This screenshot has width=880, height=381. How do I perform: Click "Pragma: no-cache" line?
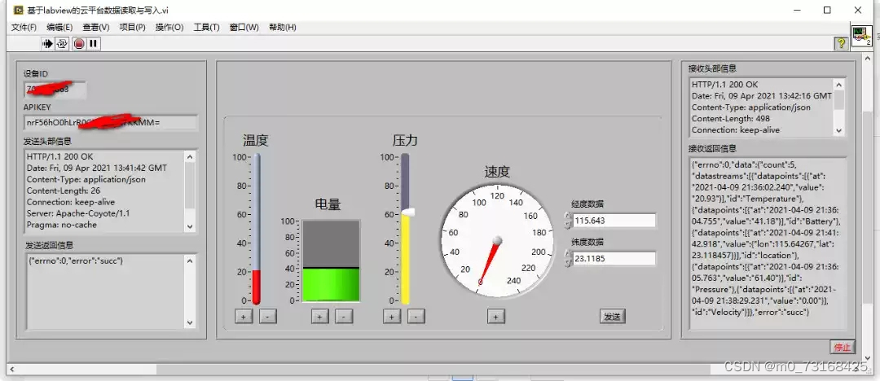[x=62, y=225]
